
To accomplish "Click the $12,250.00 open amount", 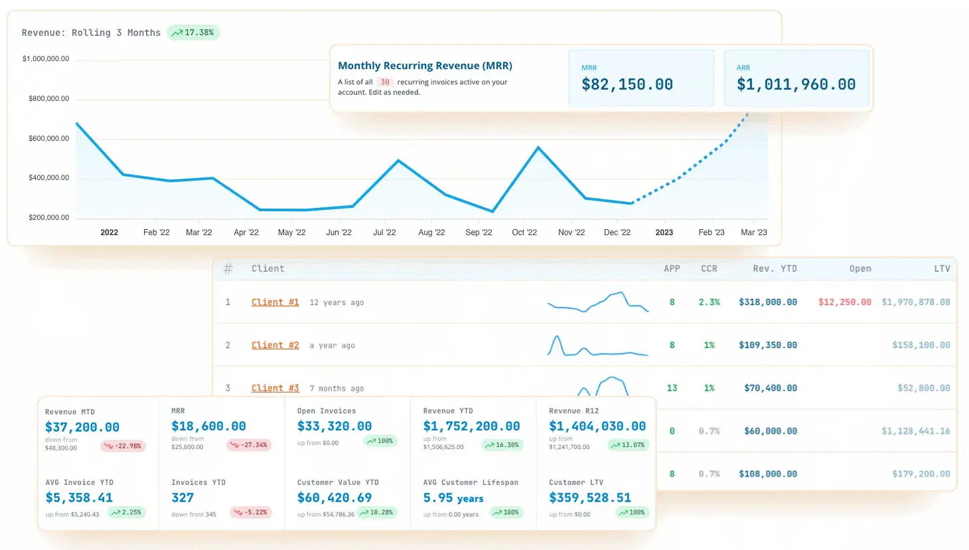I will tap(844, 302).
